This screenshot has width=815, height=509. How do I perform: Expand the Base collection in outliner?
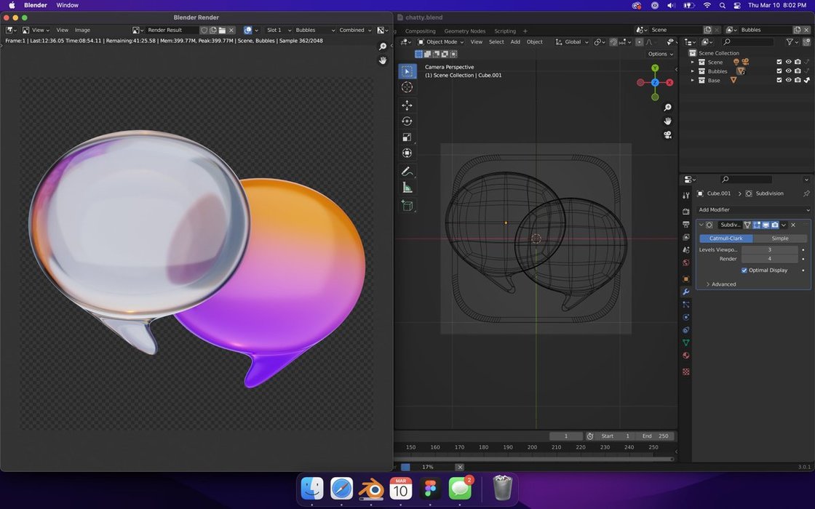pyautogui.click(x=692, y=81)
